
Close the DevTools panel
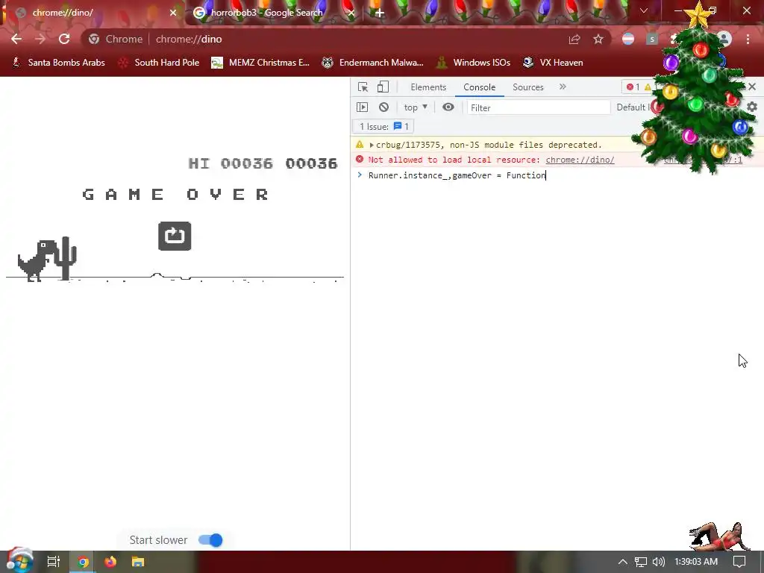pos(752,87)
